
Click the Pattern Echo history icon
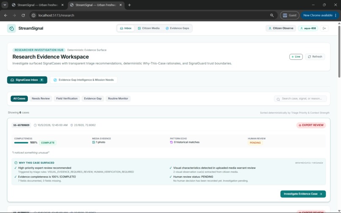171,142
